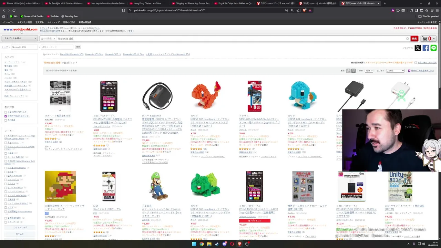The width and height of the screenshot is (441, 248).
Task: Open the 人気順 sort order dropdown
Action: pyautogui.click(x=395, y=71)
